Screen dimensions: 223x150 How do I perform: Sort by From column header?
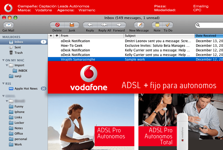[91, 36]
